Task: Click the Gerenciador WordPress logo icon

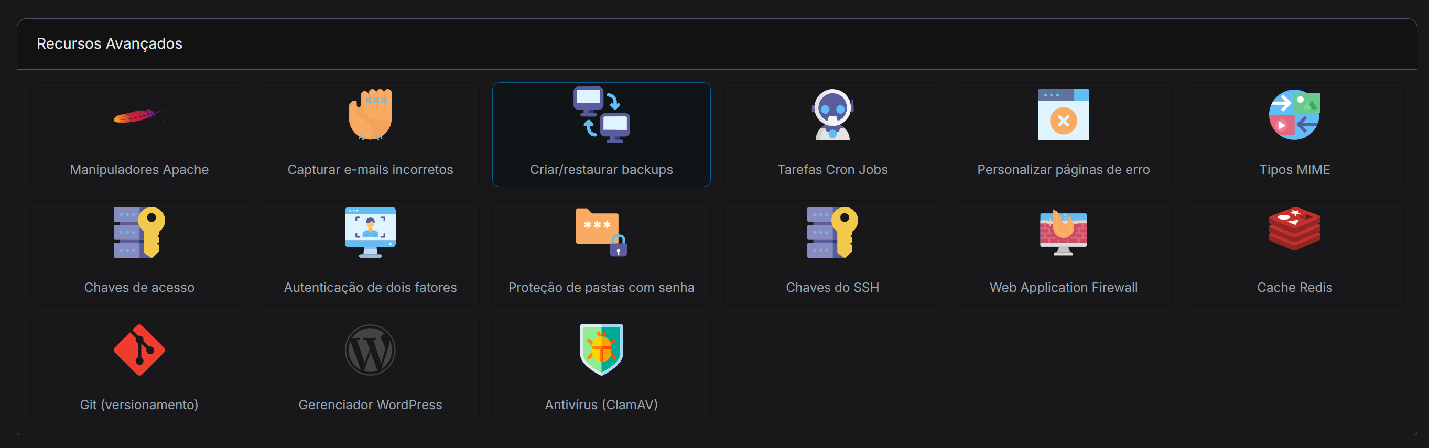Action: point(370,350)
